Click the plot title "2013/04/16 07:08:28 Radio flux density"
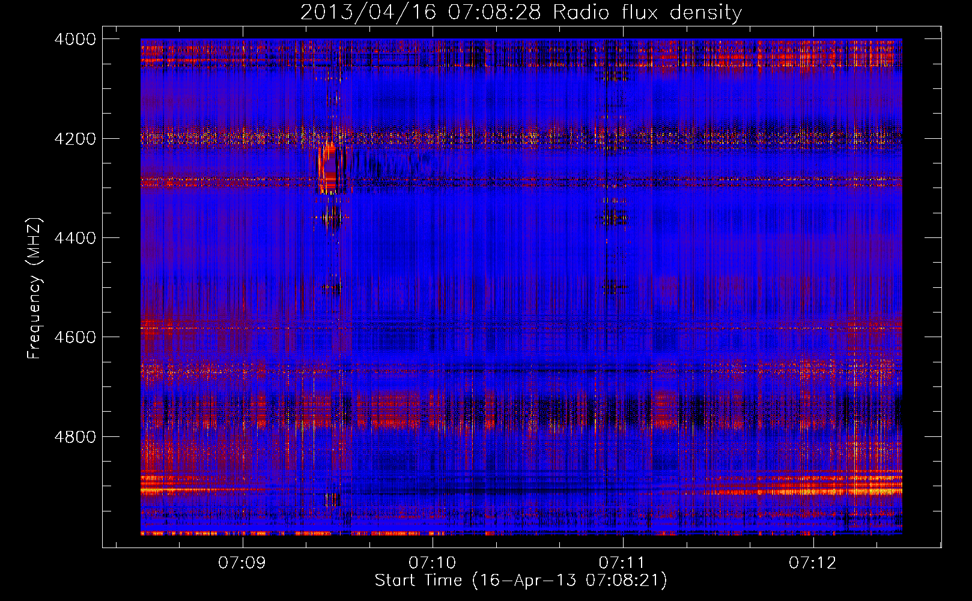The height and width of the screenshot is (601, 972). click(521, 12)
